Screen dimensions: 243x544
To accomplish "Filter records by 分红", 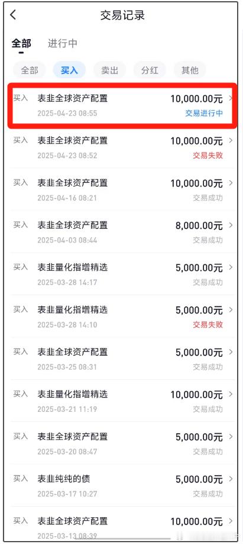I will coord(150,71).
